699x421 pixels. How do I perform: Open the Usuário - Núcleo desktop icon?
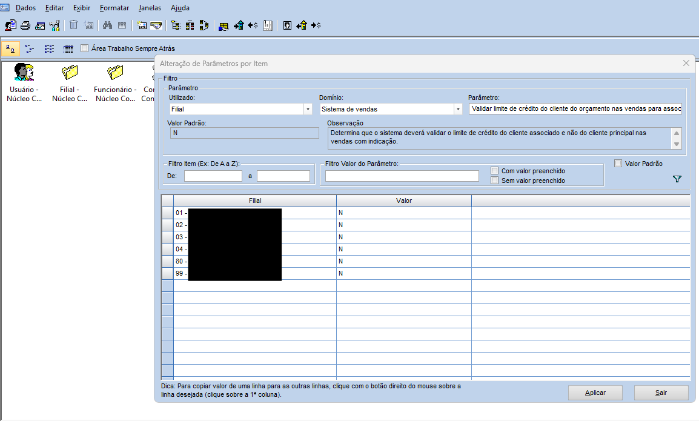(x=24, y=73)
